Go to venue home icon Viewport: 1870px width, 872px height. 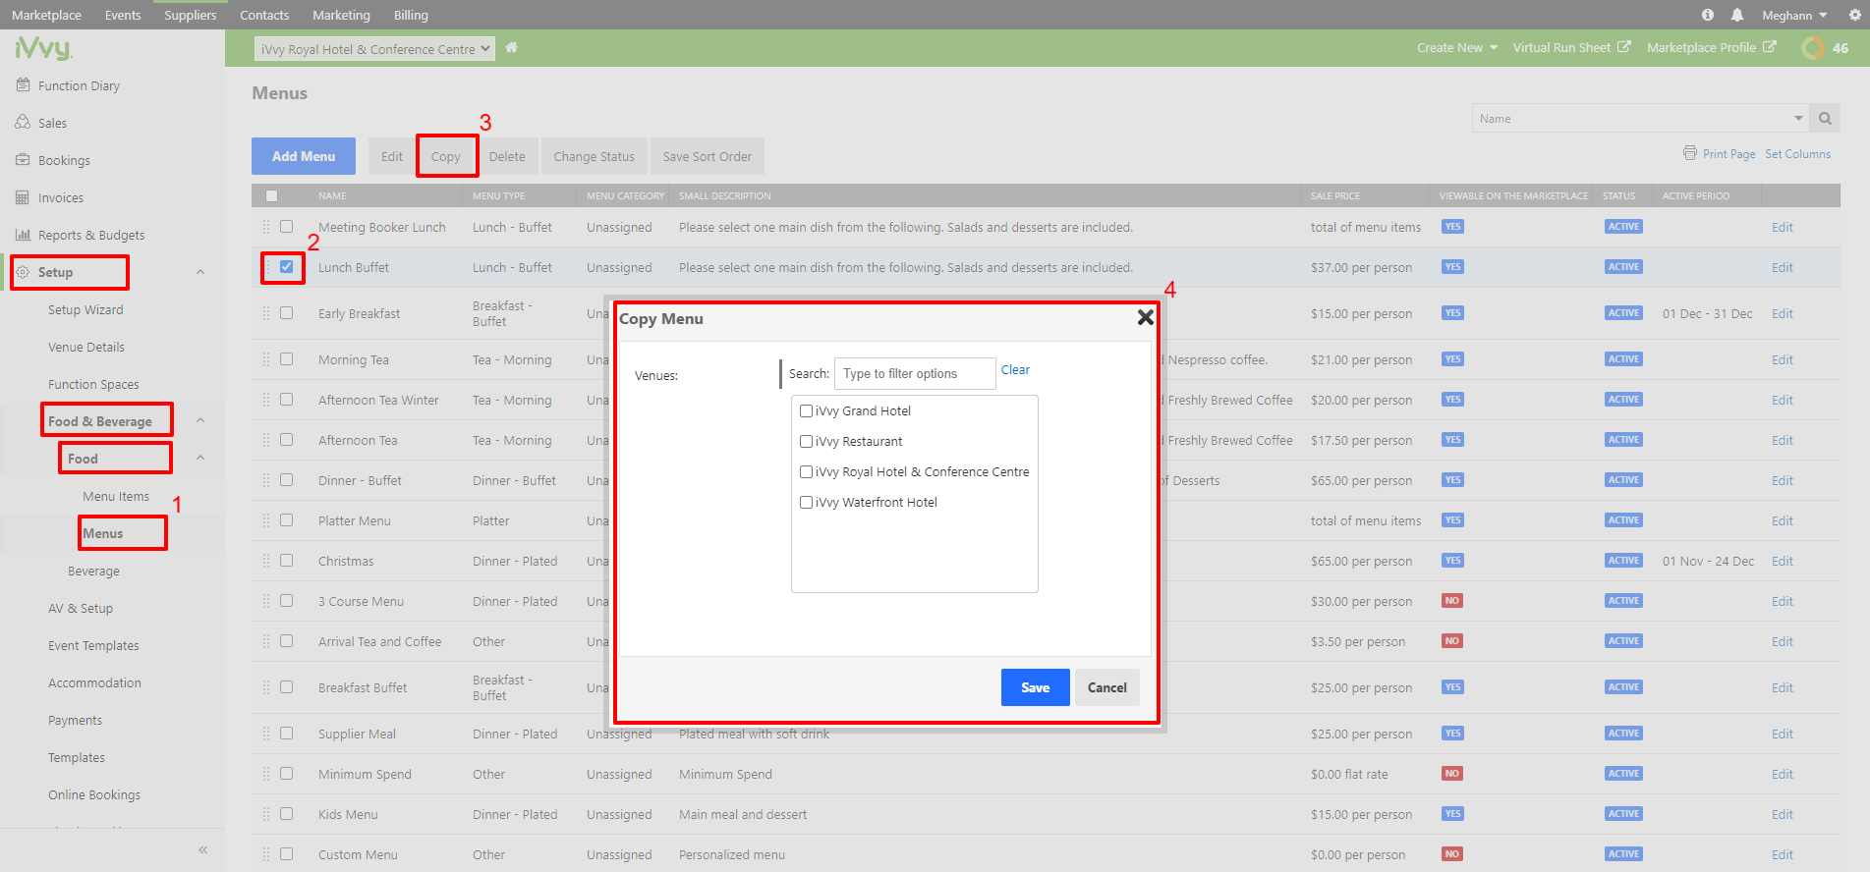511,47
